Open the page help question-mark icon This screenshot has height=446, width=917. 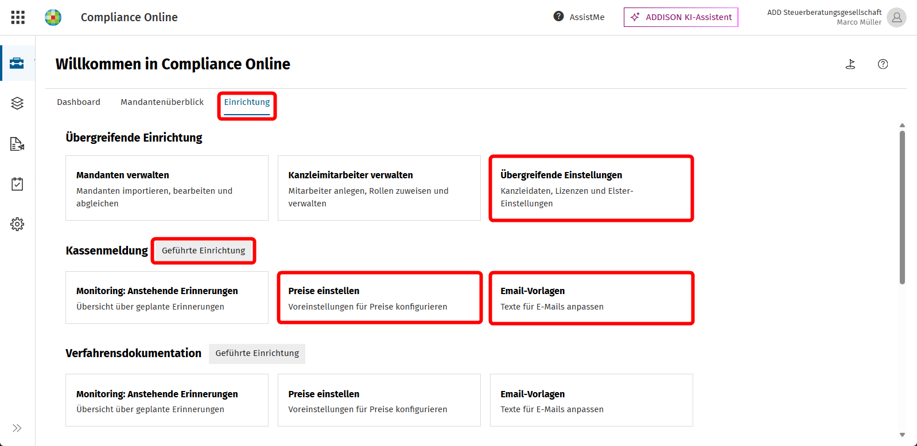(x=883, y=64)
